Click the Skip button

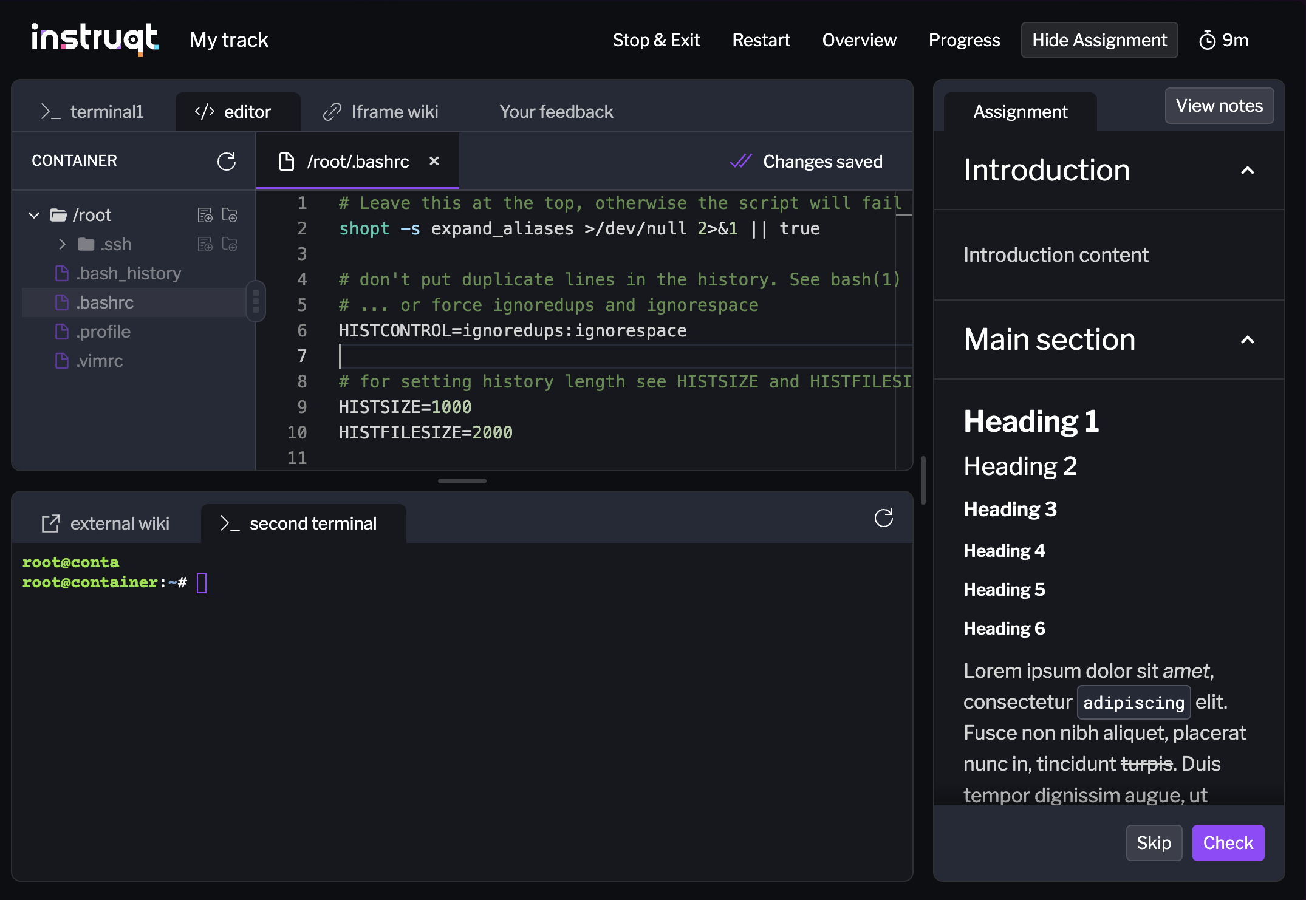tap(1153, 843)
